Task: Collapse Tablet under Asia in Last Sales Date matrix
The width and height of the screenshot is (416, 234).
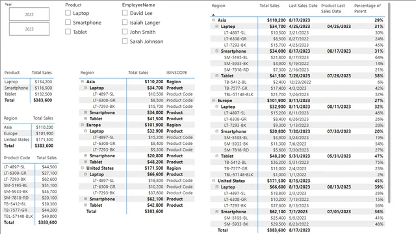Action: (217, 76)
